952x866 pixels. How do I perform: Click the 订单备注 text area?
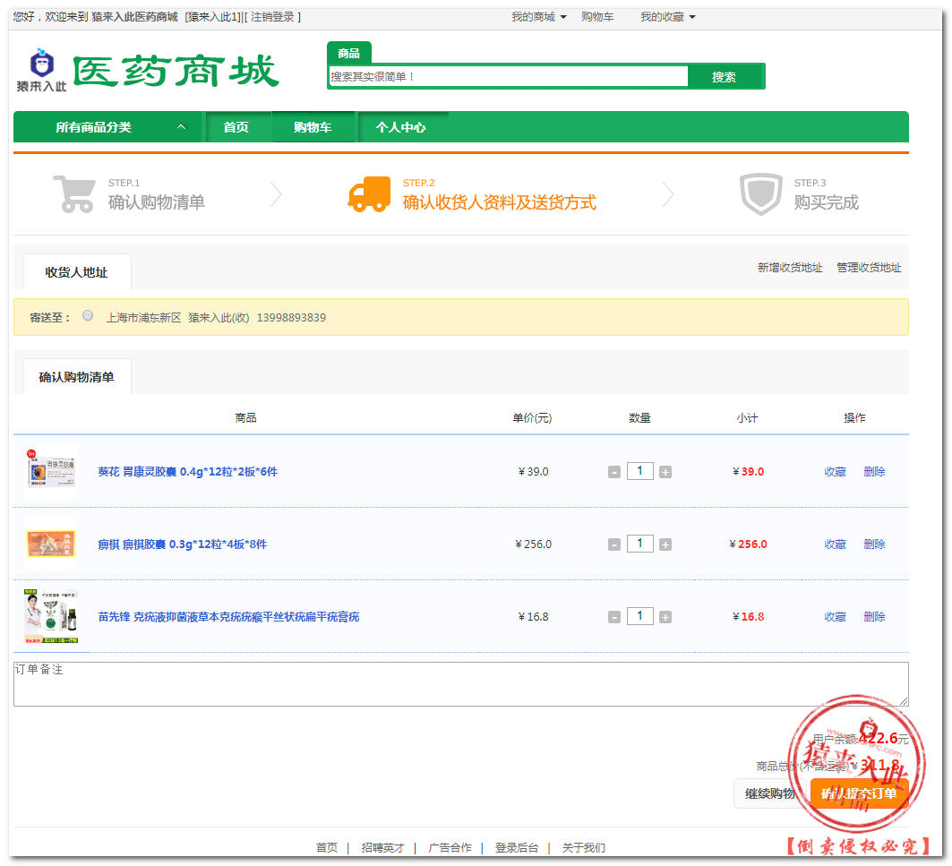pos(460,684)
